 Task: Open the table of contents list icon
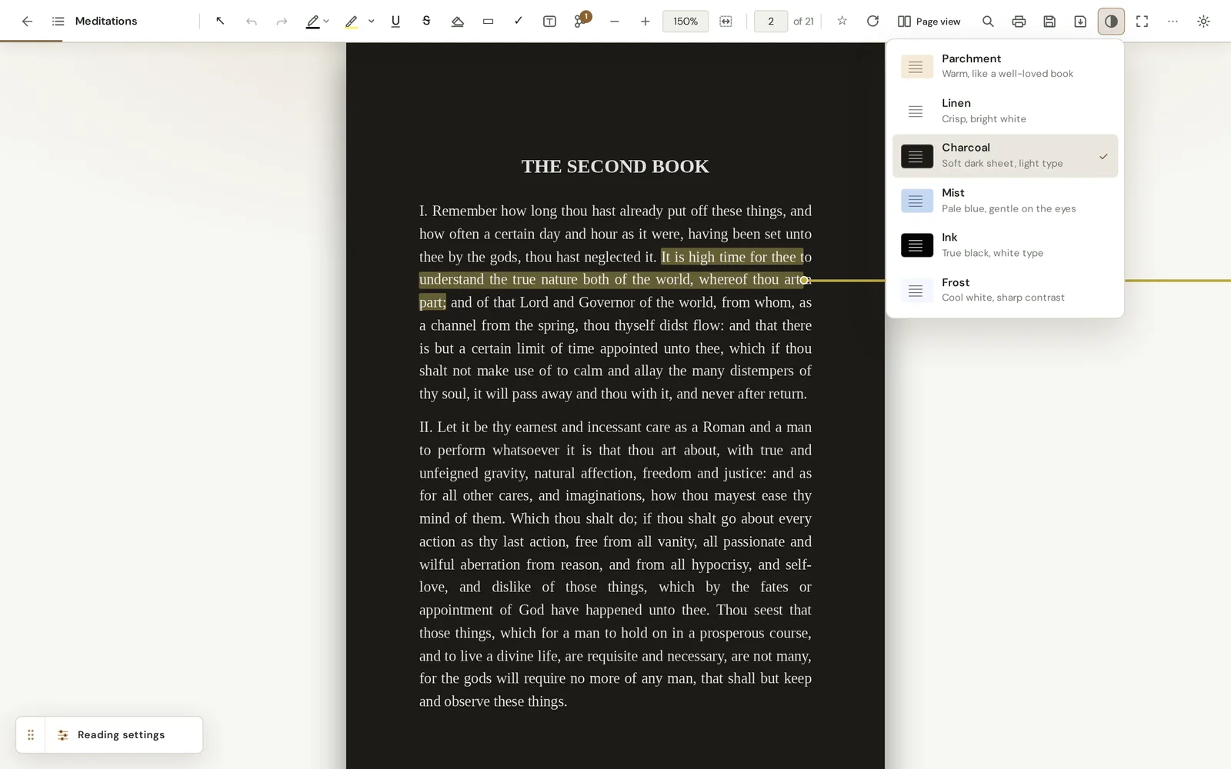pos(58,22)
